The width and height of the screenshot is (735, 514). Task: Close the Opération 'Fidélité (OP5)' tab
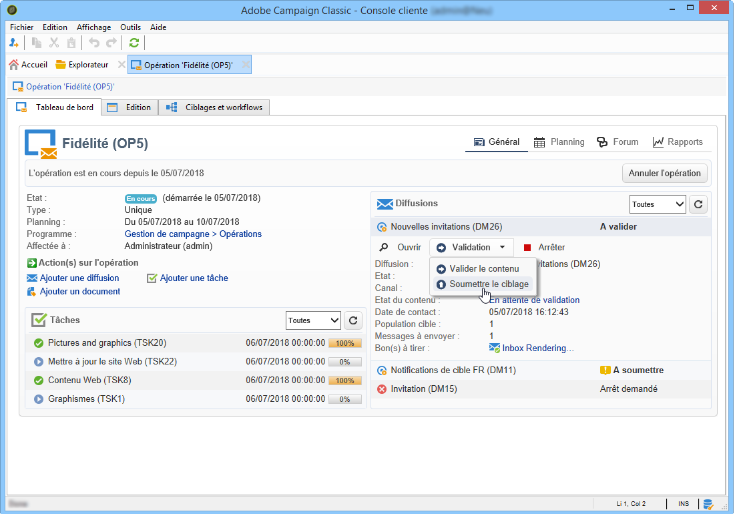(x=246, y=65)
